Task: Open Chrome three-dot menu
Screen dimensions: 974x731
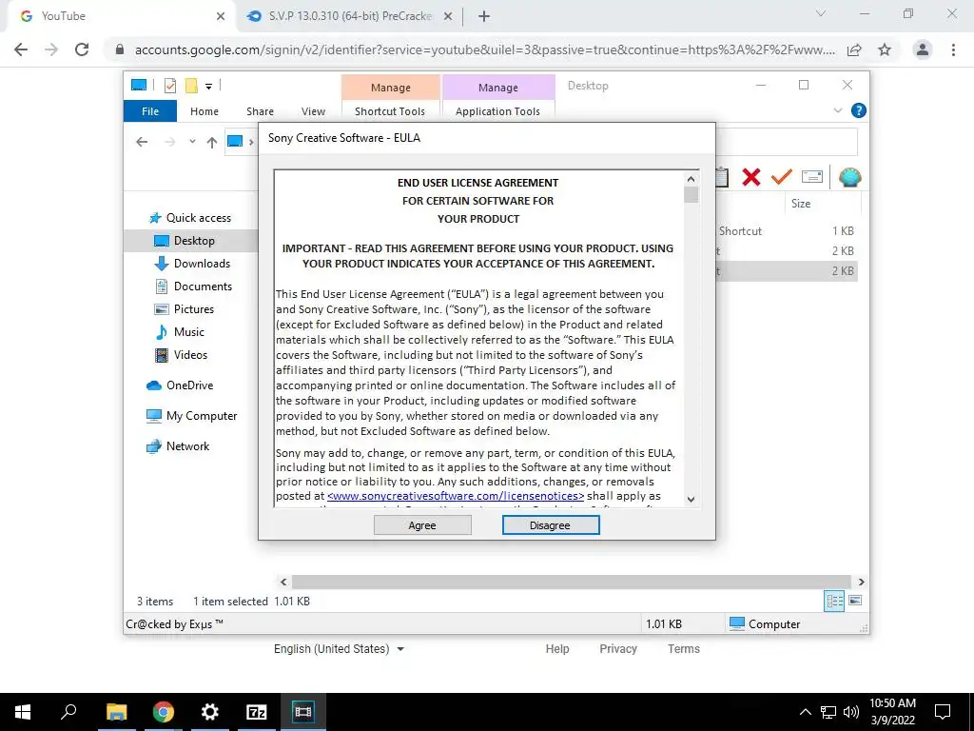Action: pos(953,49)
